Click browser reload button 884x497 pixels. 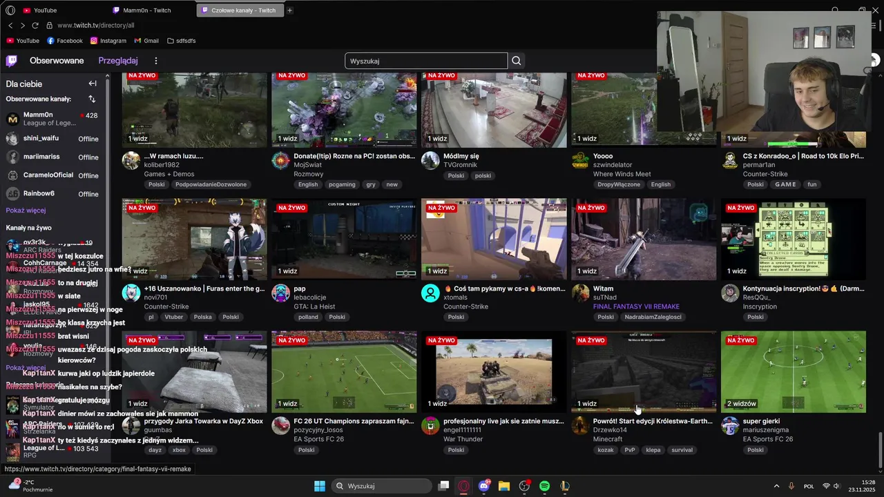(x=35, y=26)
